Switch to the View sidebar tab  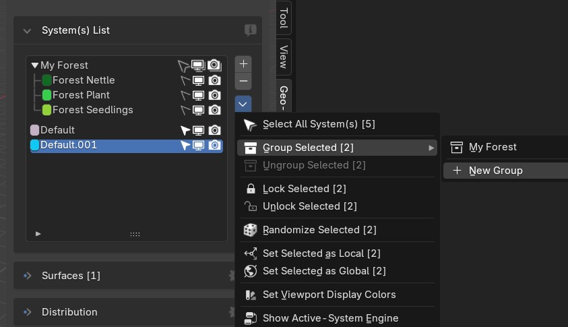(284, 57)
